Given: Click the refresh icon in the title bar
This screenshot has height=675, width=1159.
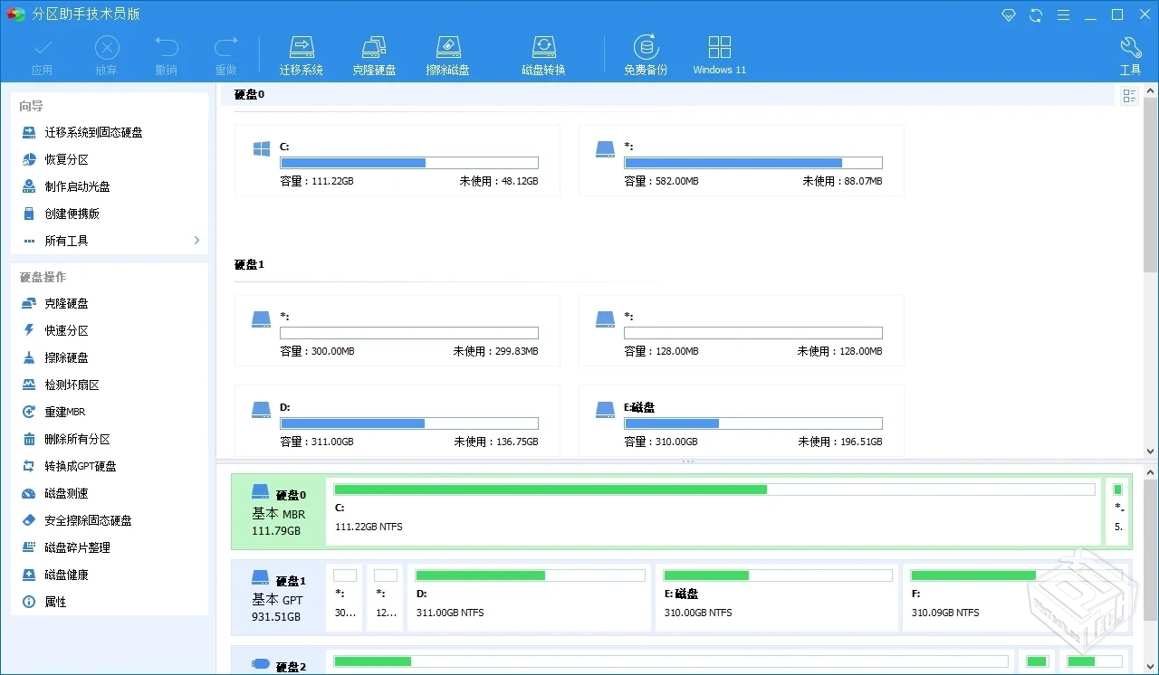Looking at the screenshot, I should [x=1035, y=14].
